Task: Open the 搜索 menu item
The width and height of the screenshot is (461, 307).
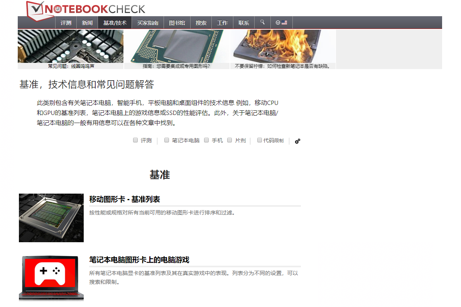Action: tap(201, 23)
